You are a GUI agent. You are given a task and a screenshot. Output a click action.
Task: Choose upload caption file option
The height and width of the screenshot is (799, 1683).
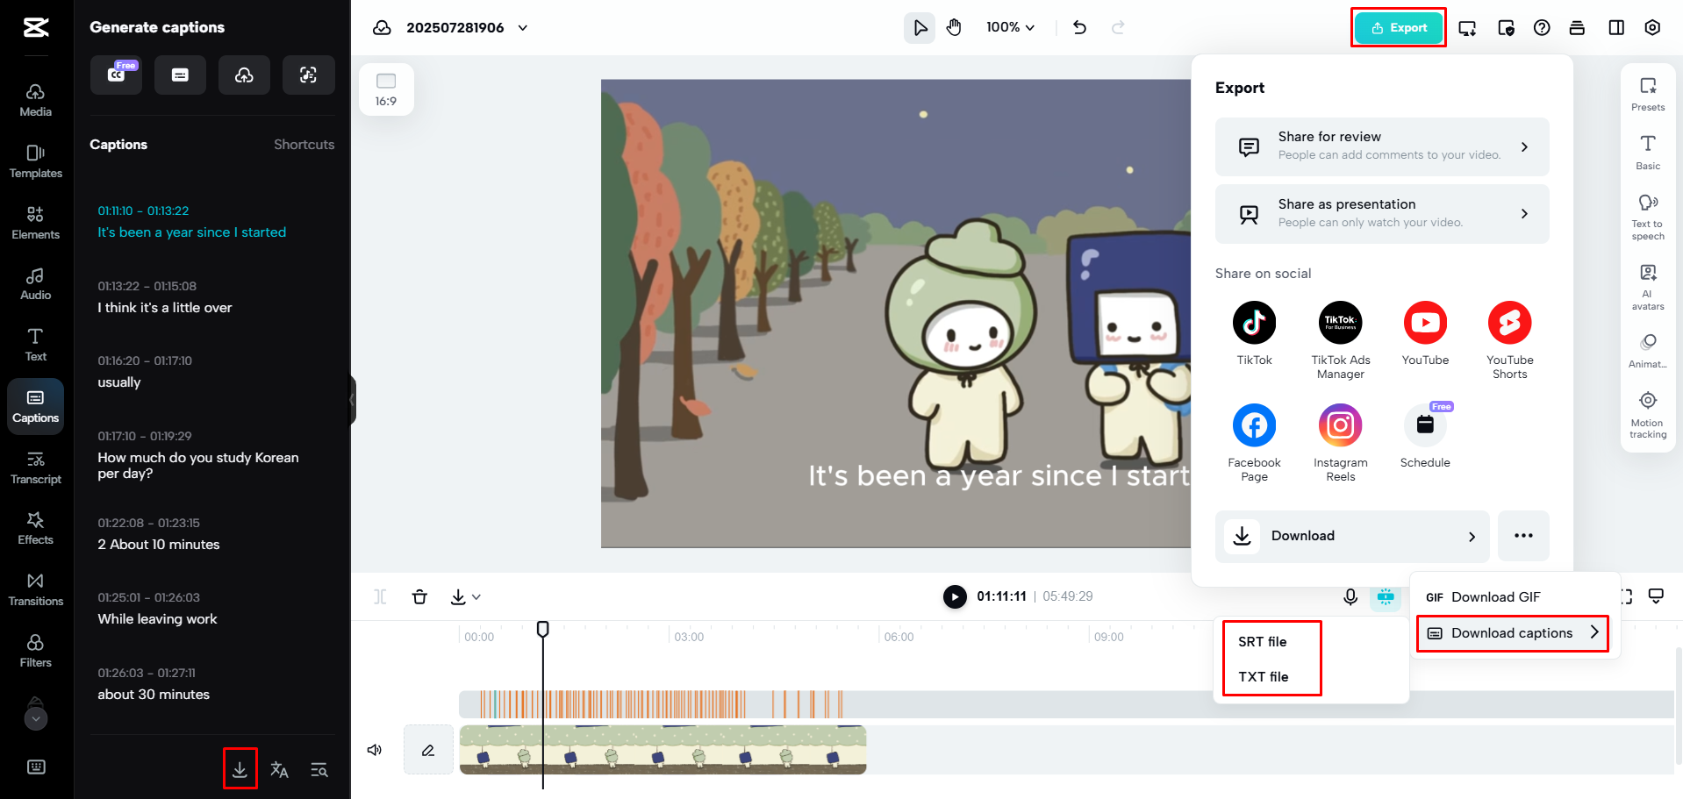pyautogui.click(x=244, y=75)
